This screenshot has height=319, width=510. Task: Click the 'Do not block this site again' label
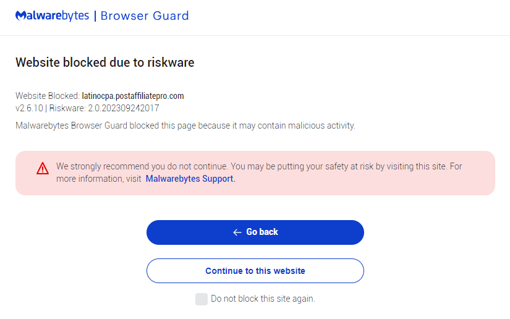click(263, 299)
